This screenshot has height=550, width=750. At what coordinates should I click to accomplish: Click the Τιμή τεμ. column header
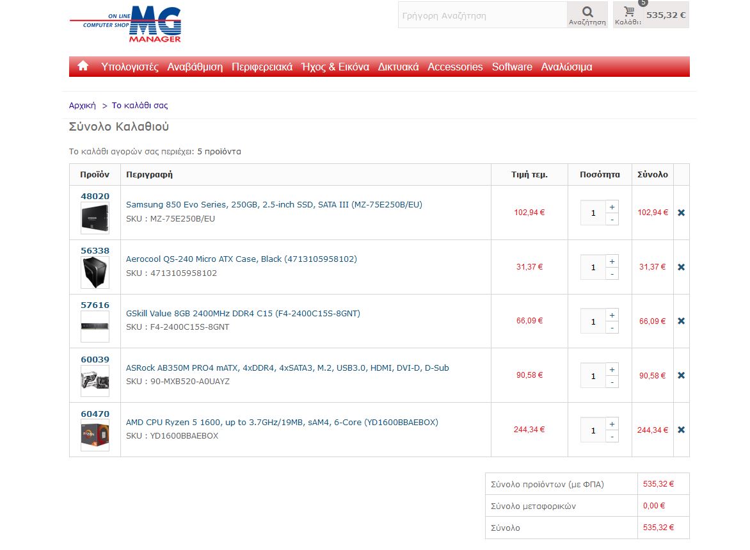(529, 175)
